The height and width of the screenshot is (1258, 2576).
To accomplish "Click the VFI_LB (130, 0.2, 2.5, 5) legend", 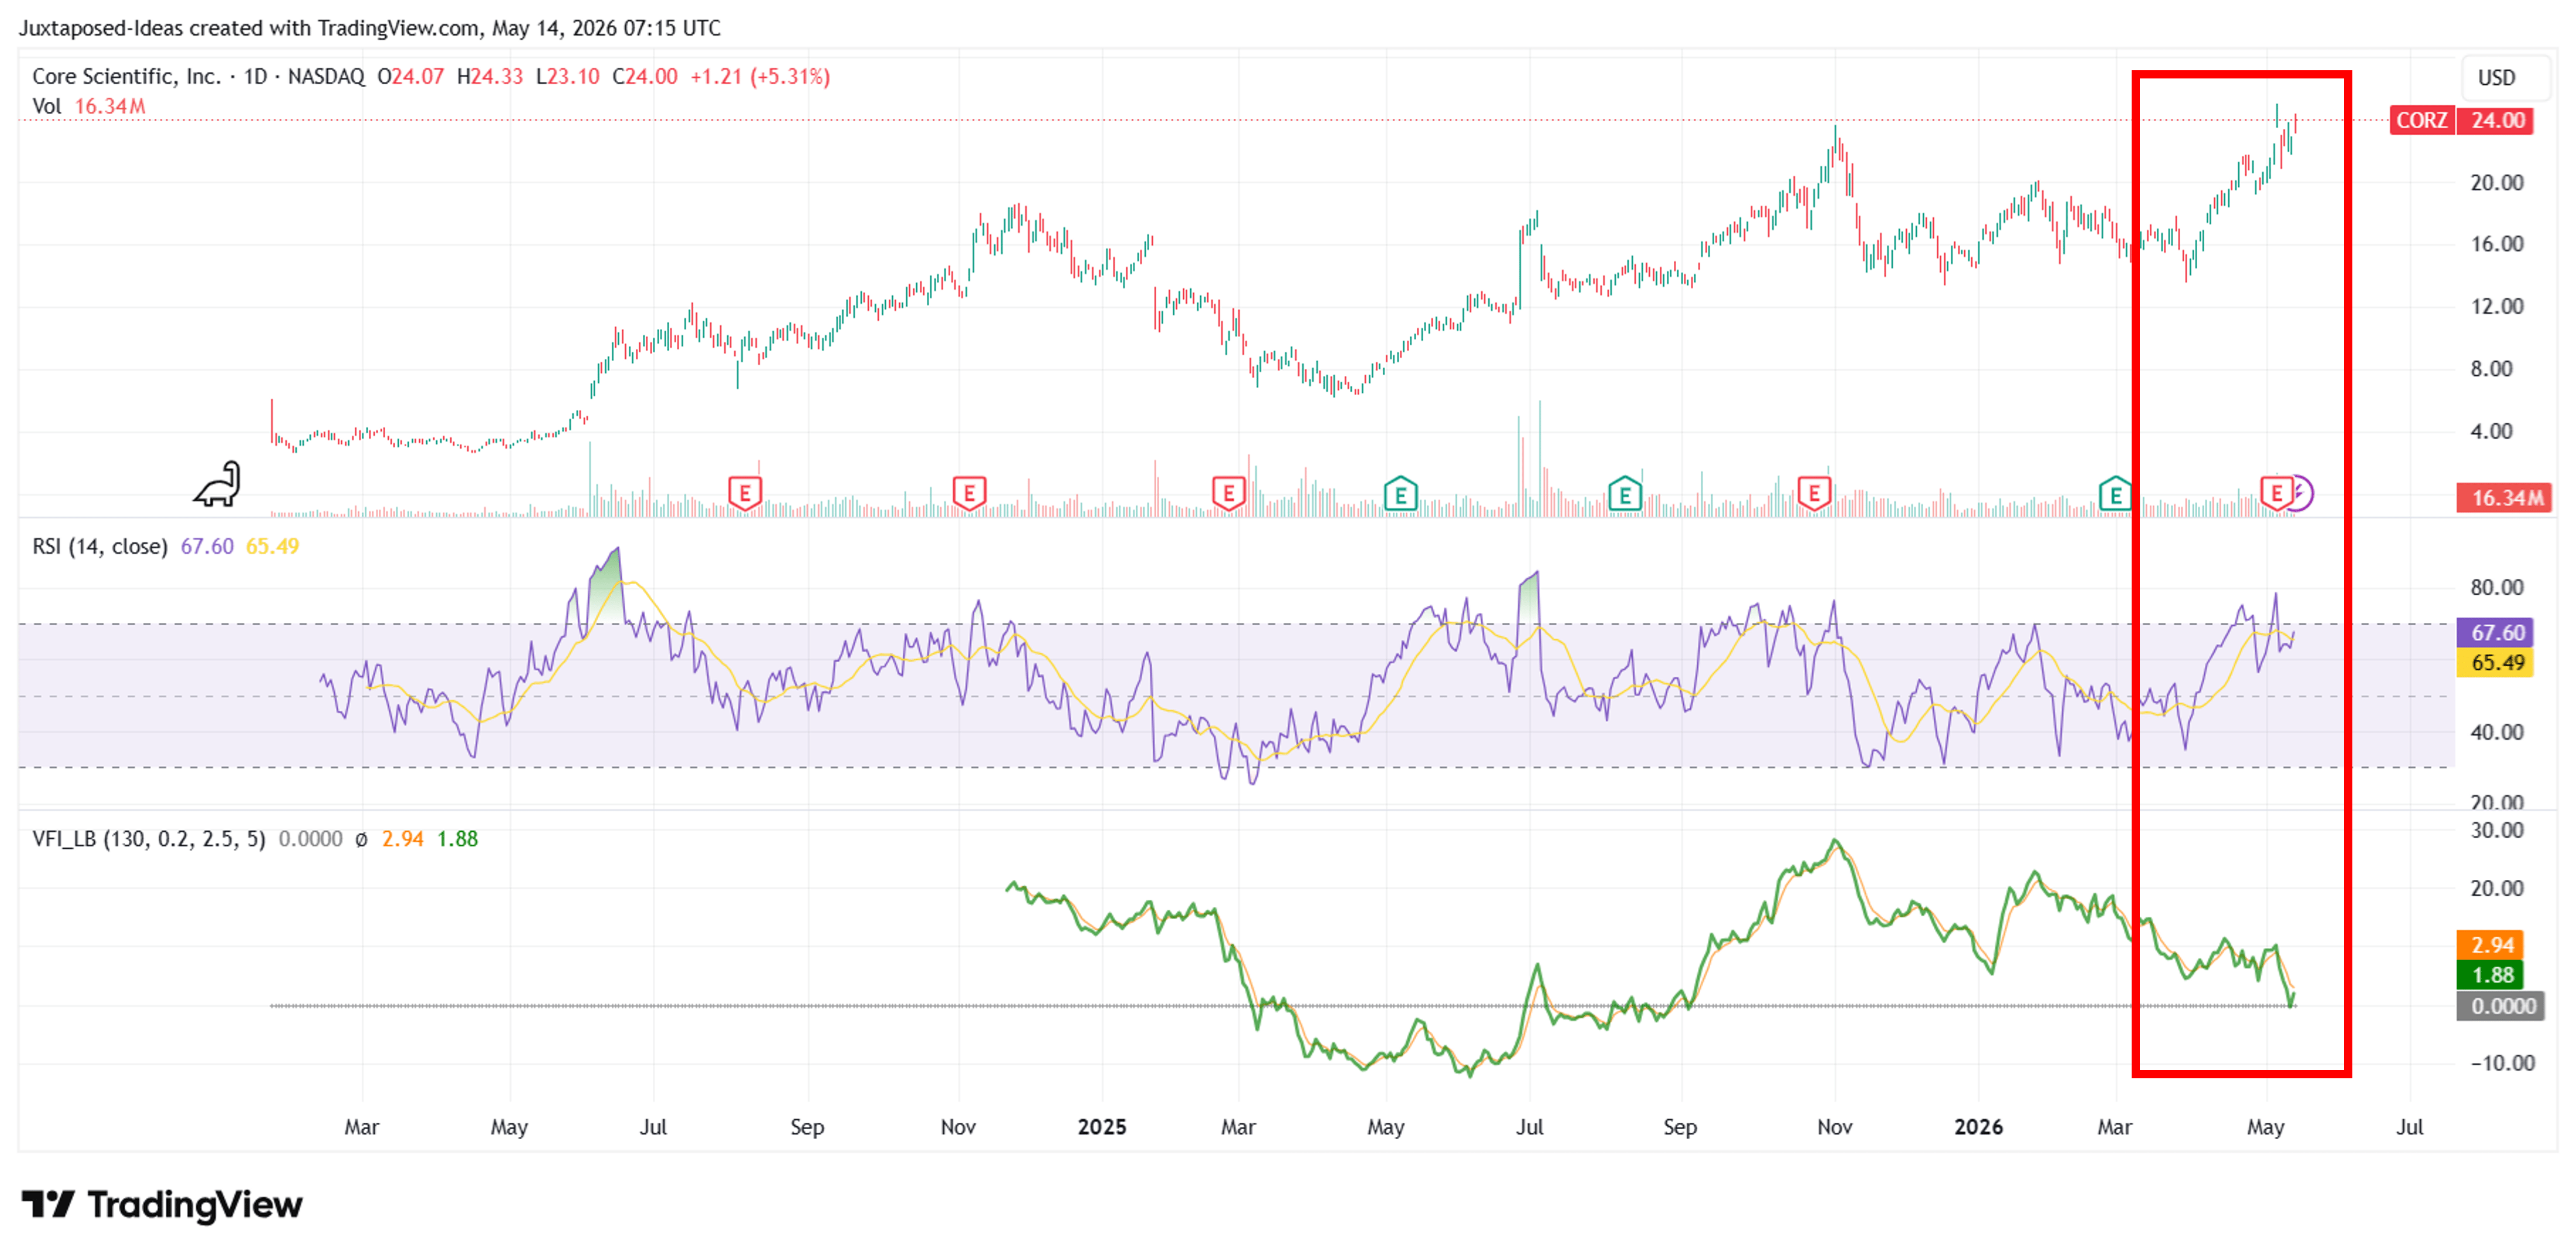I will [x=149, y=839].
